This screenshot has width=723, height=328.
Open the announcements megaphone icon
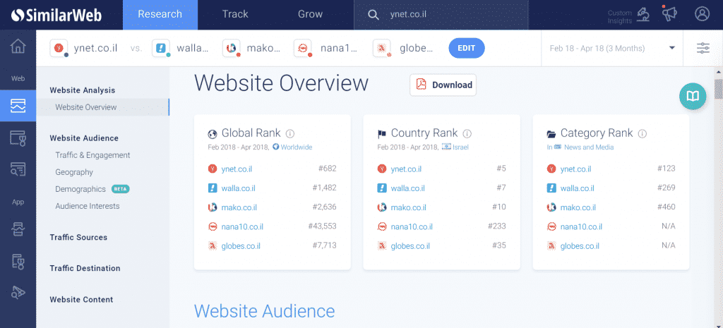669,14
